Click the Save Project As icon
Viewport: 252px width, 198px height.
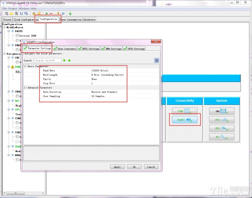pyautogui.click(x=26, y=13)
